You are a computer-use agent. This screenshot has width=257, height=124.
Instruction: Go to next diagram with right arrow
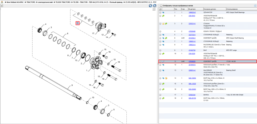click(154, 6)
